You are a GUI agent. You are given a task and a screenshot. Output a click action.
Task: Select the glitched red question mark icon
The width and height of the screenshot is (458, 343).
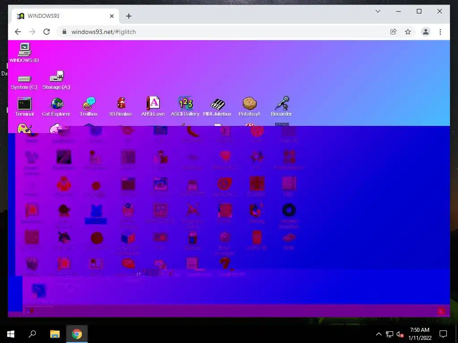225,264
